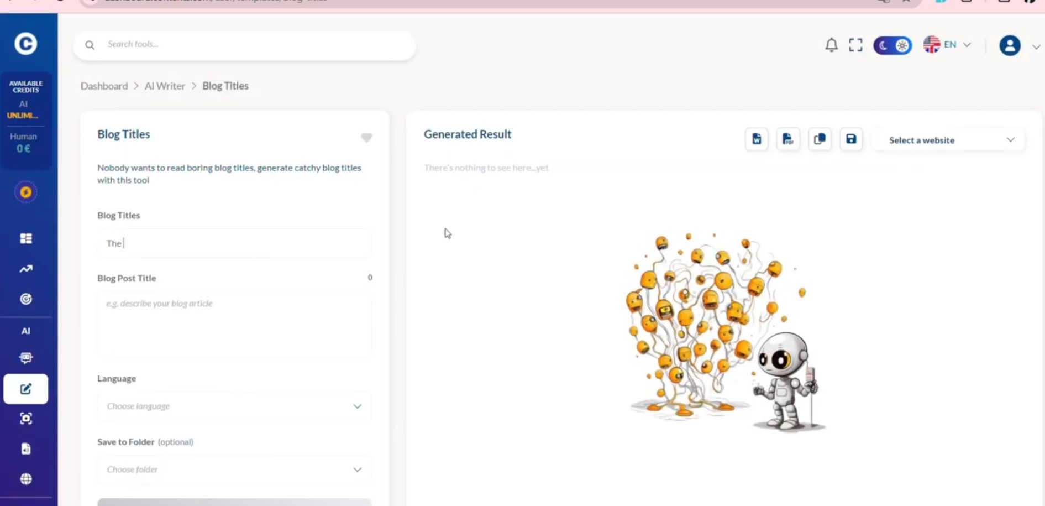Screen dimensions: 1045x506
Task: Expand the user account menu chevron
Action: tap(1036, 46)
